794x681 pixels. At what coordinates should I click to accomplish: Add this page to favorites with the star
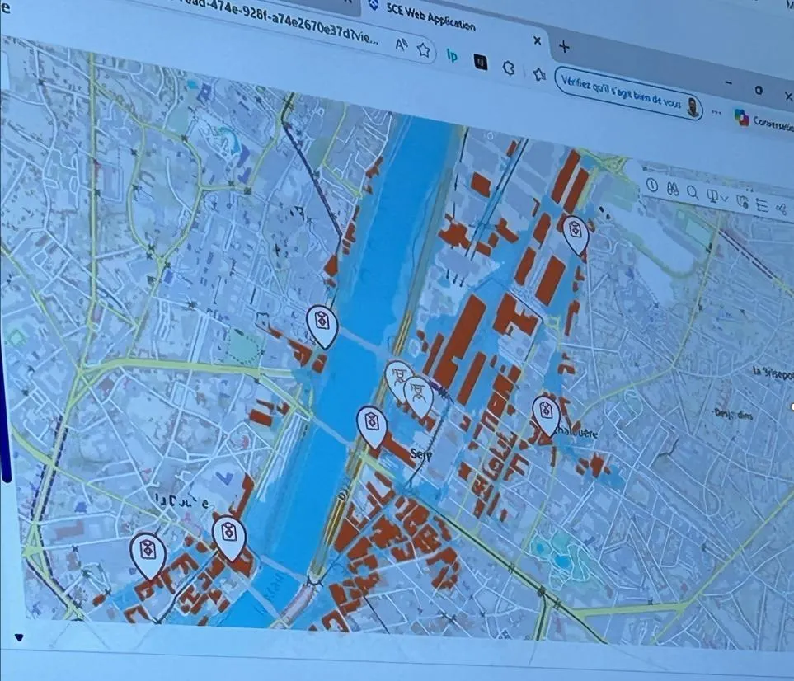pos(424,50)
